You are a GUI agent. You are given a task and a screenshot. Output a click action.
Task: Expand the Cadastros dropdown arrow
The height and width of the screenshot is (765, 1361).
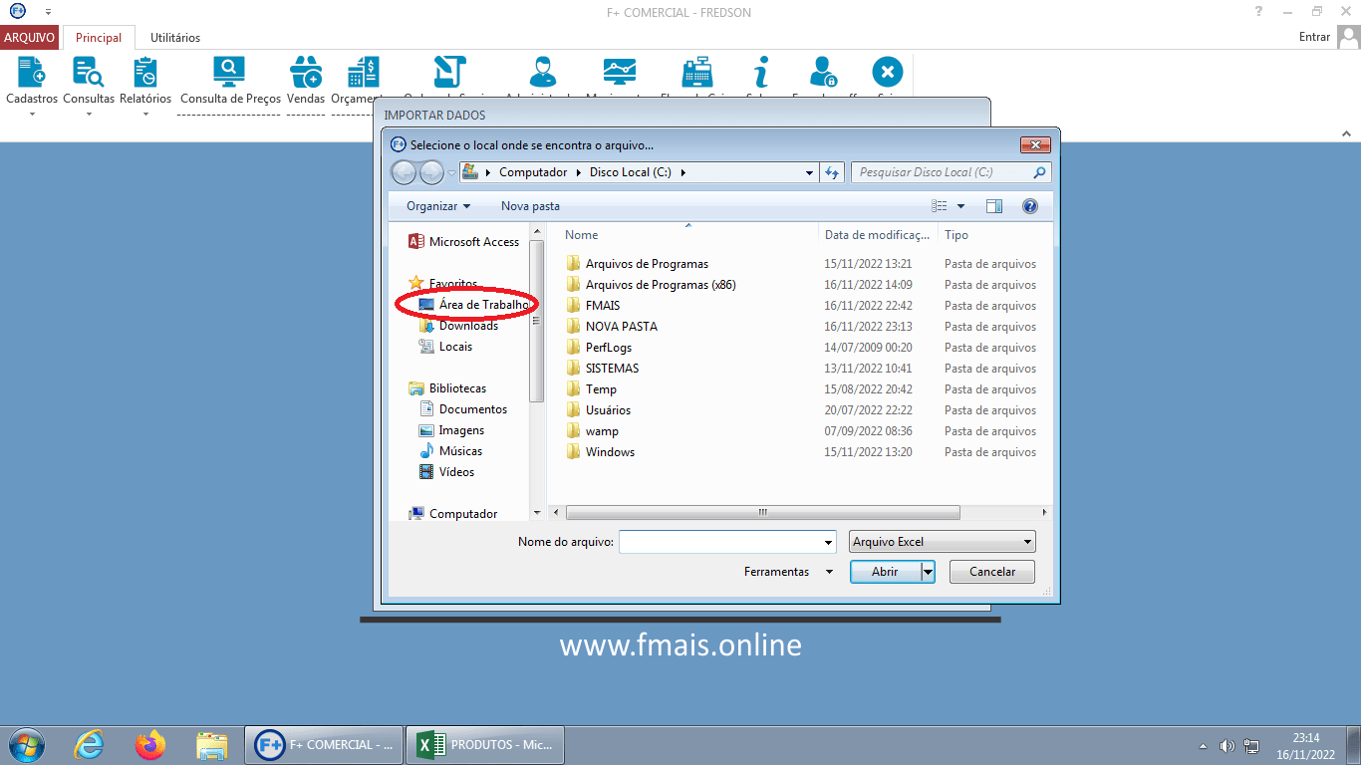click(x=32, y=114)
